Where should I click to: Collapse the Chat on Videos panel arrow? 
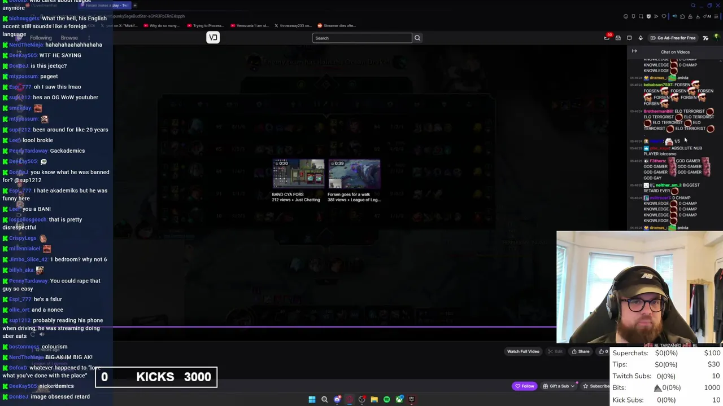pyautogui.click(x=634, y=51)
